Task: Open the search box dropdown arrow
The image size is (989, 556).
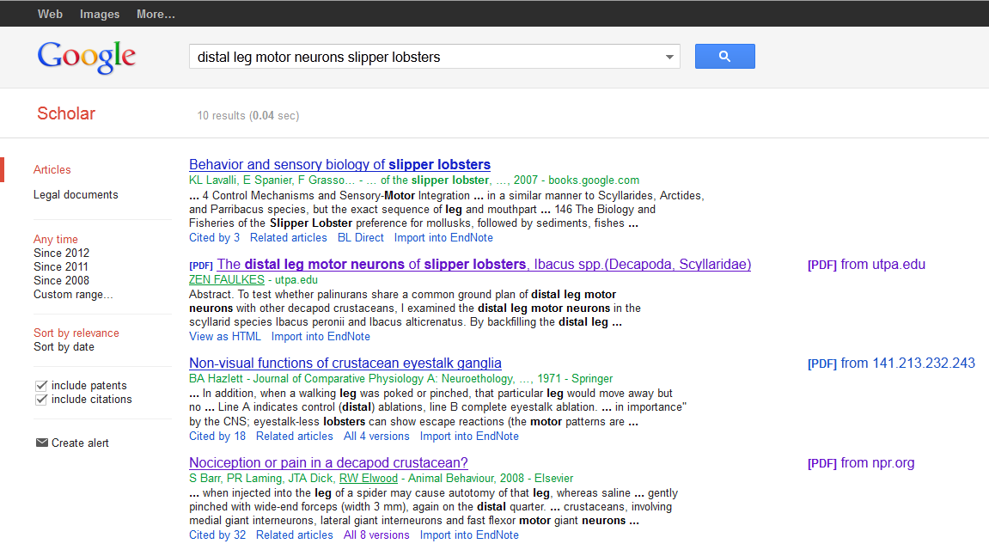Action: pyautogui.click(x=669, y=57)
